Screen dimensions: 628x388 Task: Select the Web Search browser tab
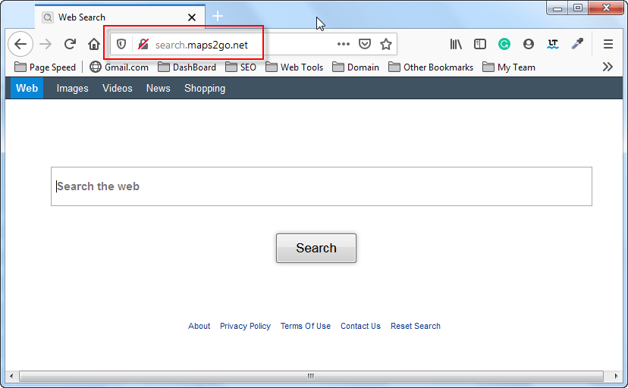click(120, 17)
